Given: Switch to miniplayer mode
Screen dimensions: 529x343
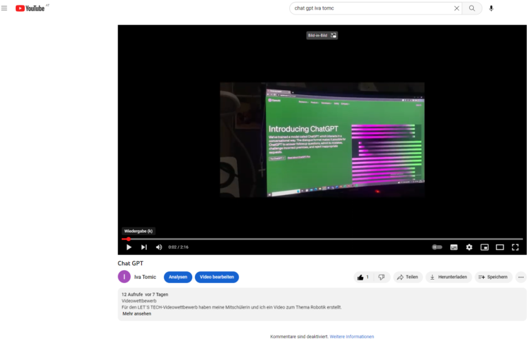Looking at the screenshot, I should click(484, 247).
